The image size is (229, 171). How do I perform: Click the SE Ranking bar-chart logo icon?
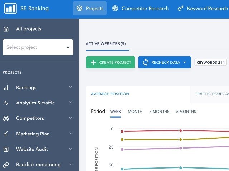(10, 8)
